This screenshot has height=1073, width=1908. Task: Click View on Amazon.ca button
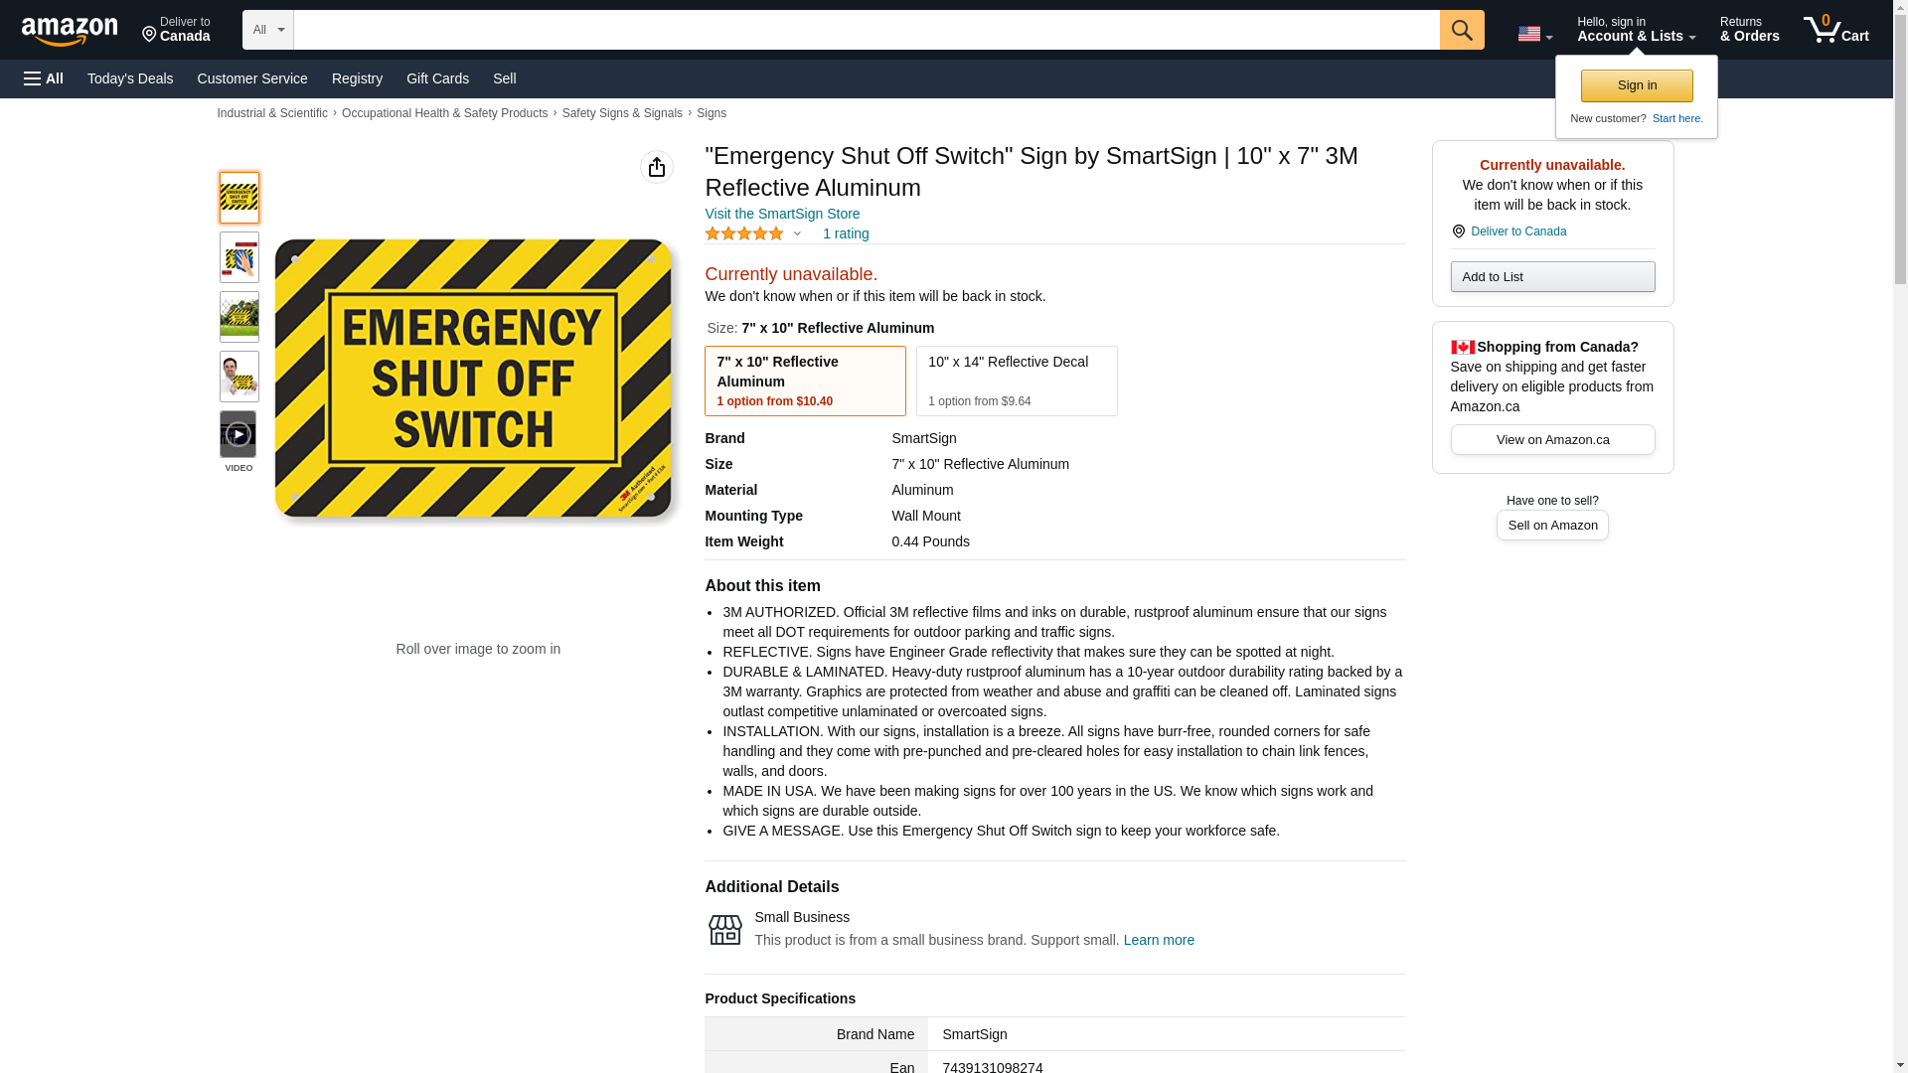1552,440
